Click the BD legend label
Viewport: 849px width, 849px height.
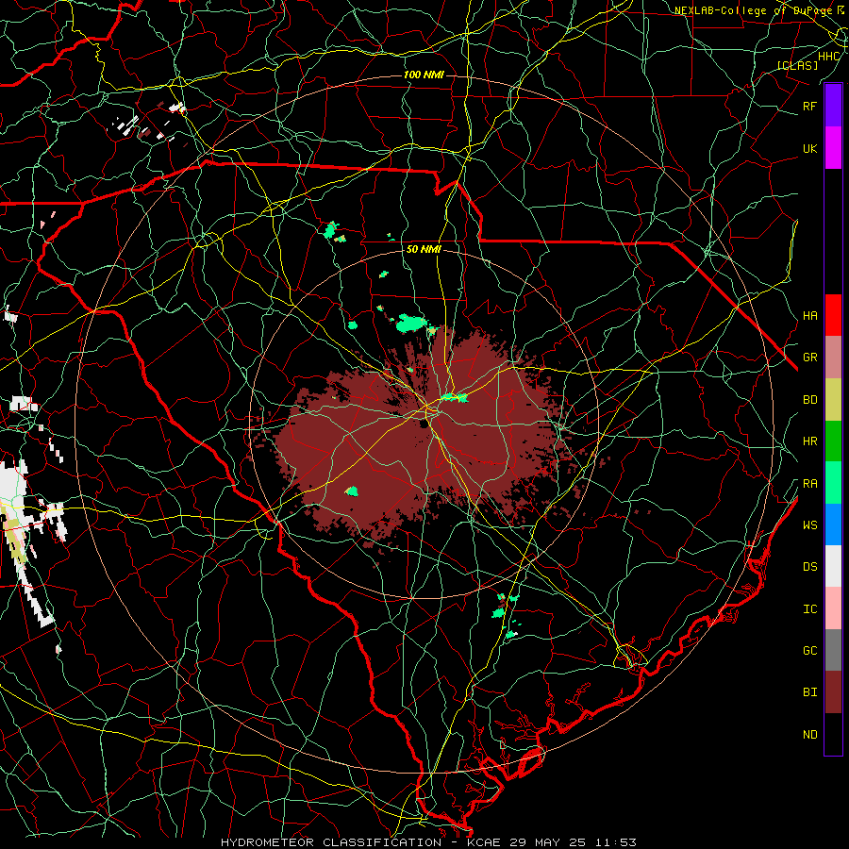click(x=809, y=400)
